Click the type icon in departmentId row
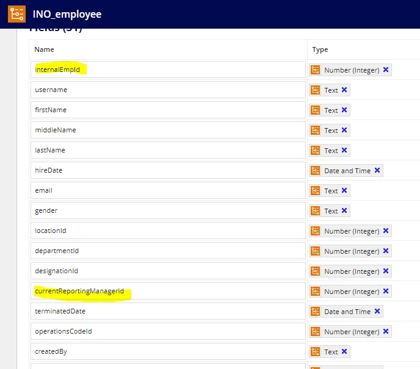The width and height of the screenshot is (420, 369). coord(315,251)
